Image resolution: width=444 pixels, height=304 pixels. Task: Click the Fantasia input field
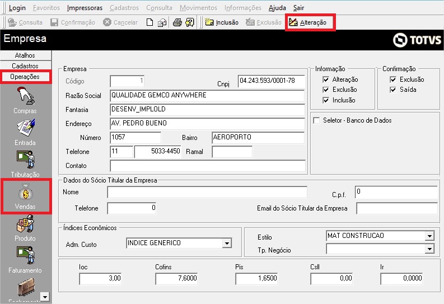tap(207, 110)
